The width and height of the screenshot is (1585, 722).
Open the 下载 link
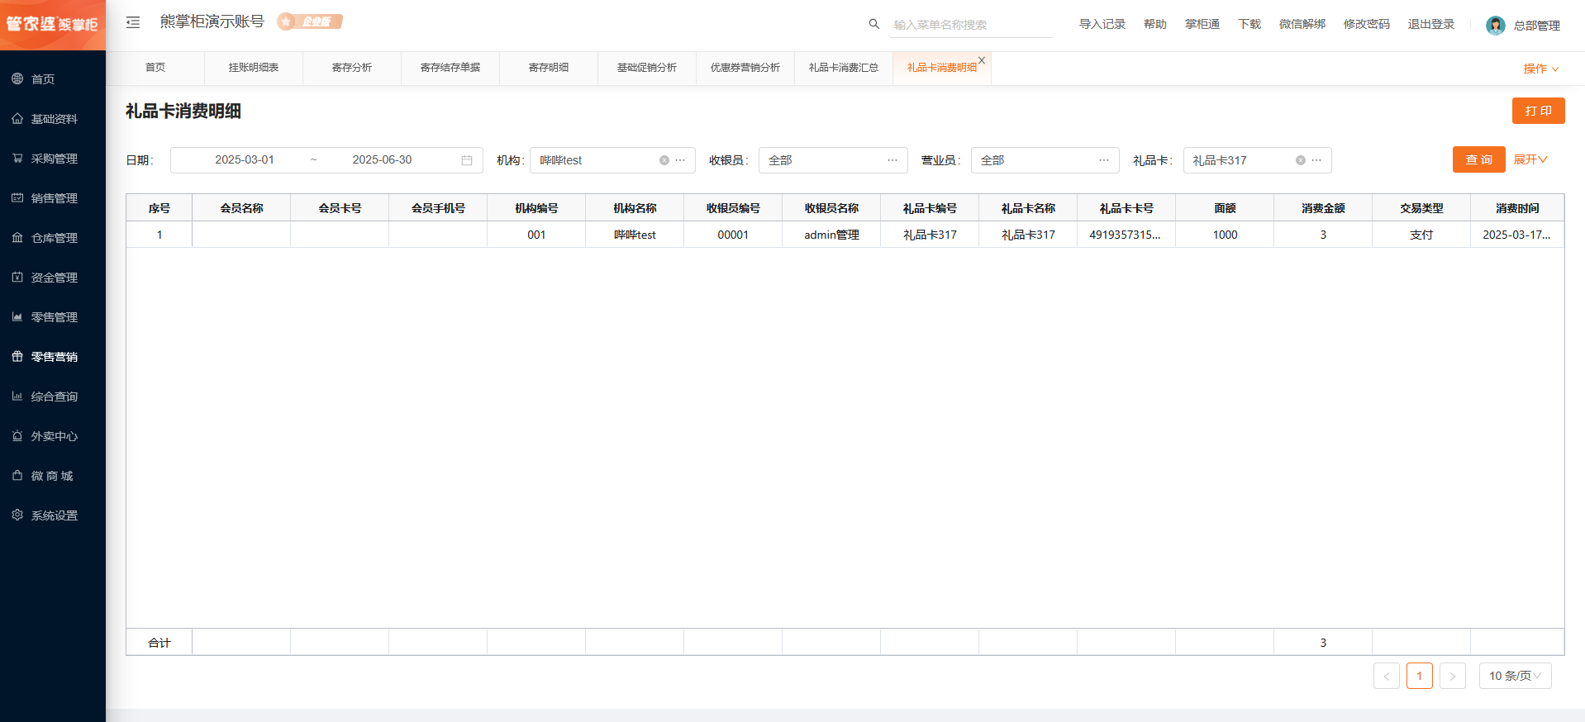click(1249, 24)
